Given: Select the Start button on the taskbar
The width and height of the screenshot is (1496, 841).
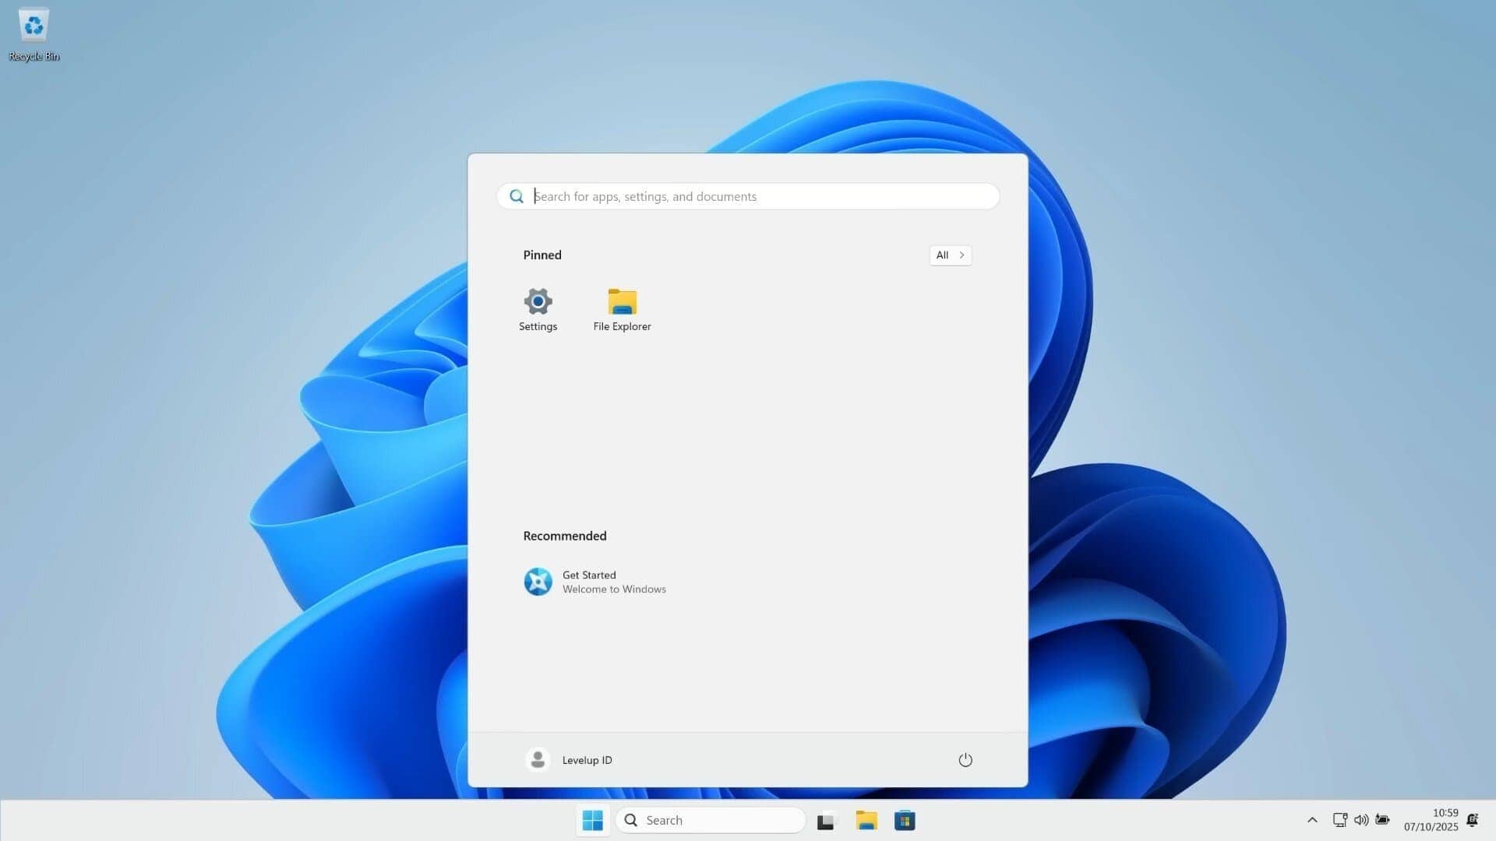Looking at the screenshot, I should (592, 820).
